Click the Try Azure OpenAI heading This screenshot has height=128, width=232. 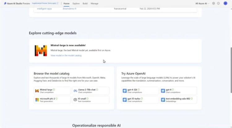[x=133, y=74]
